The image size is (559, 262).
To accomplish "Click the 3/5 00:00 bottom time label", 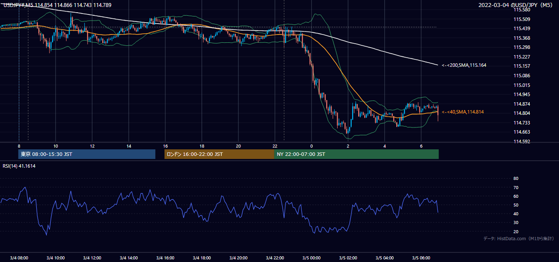I will click(311, 258).
